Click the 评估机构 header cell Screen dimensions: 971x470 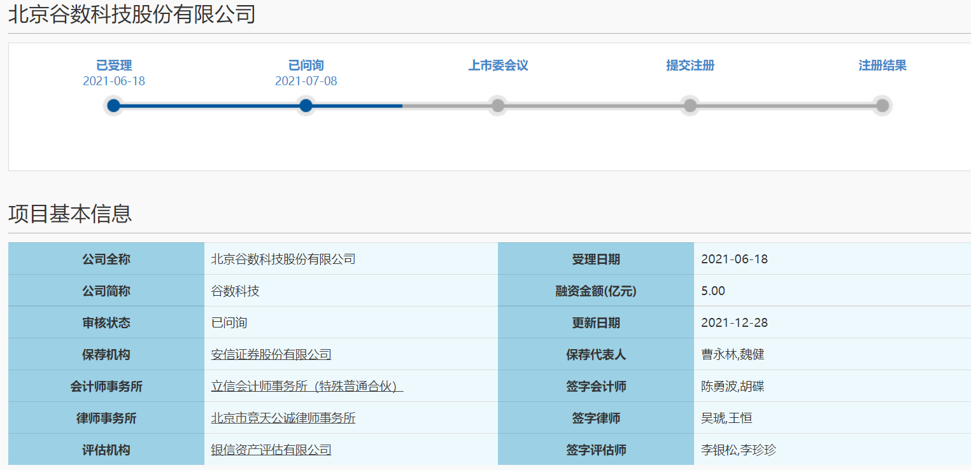[106, 450]
